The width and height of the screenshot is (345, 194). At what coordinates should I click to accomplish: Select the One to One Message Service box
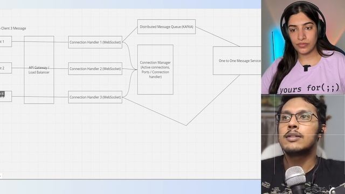pos(237,60)
